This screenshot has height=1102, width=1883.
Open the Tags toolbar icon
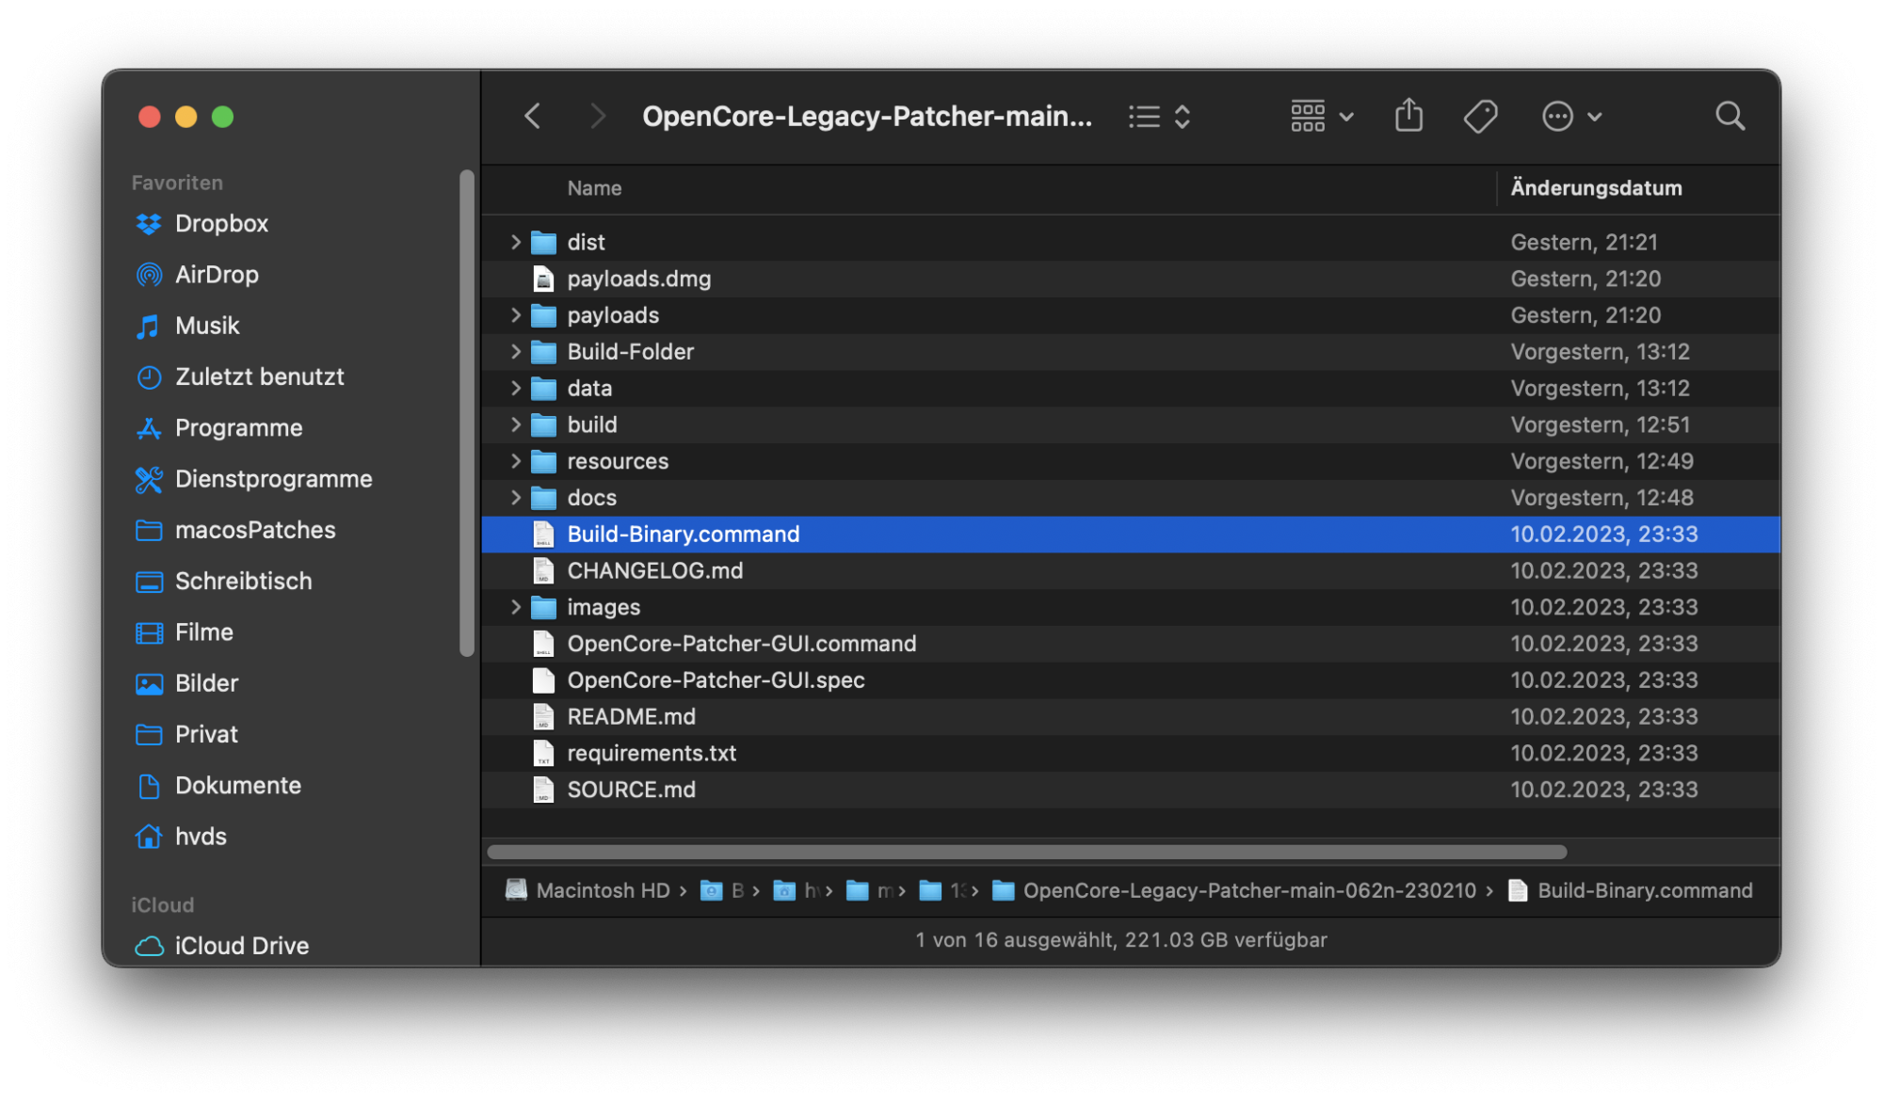click(x=1480, y=117)
